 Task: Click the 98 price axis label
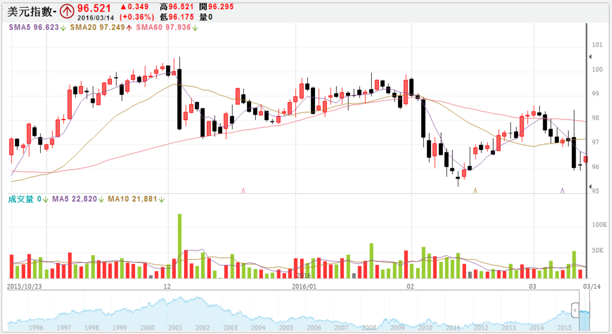click(595, 118)
